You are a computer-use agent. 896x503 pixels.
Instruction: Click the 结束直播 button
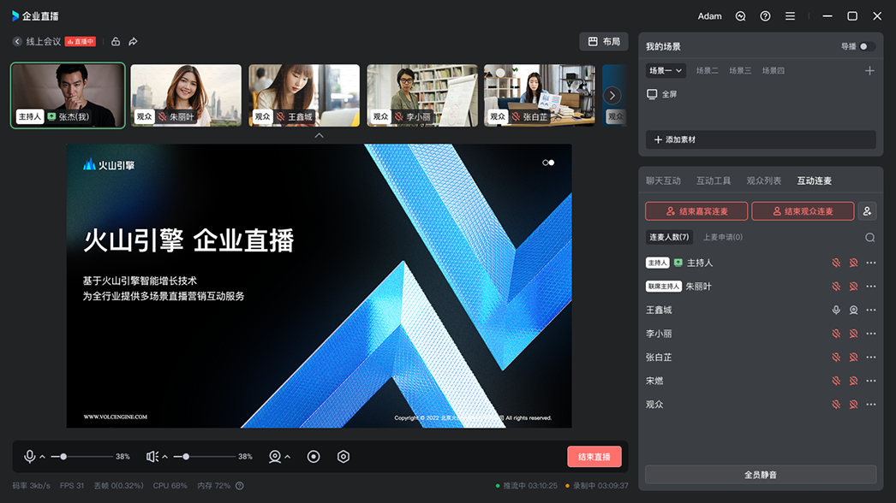click(594, 457)
